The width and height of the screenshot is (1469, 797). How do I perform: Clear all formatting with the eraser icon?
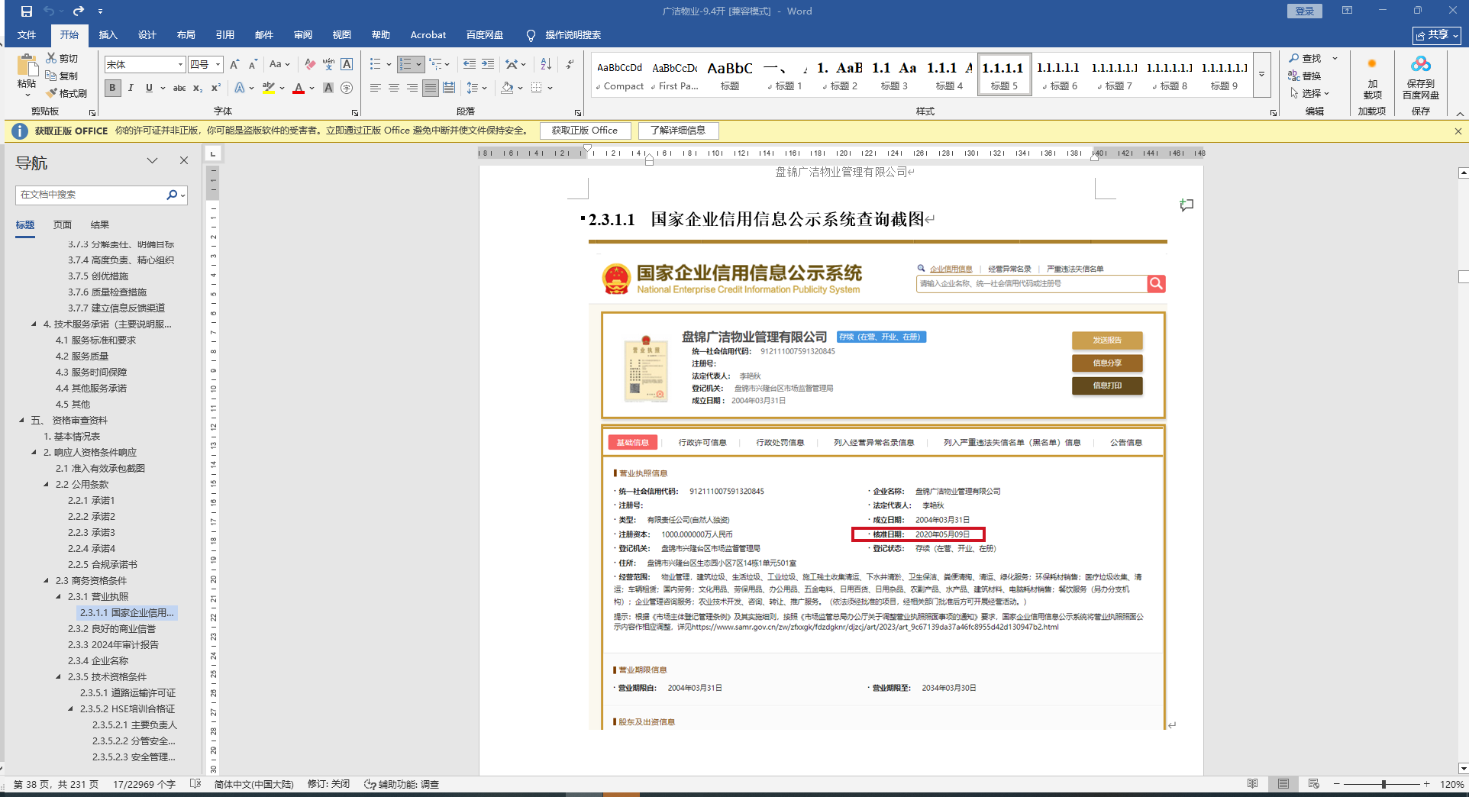click(x=310, y=64)
